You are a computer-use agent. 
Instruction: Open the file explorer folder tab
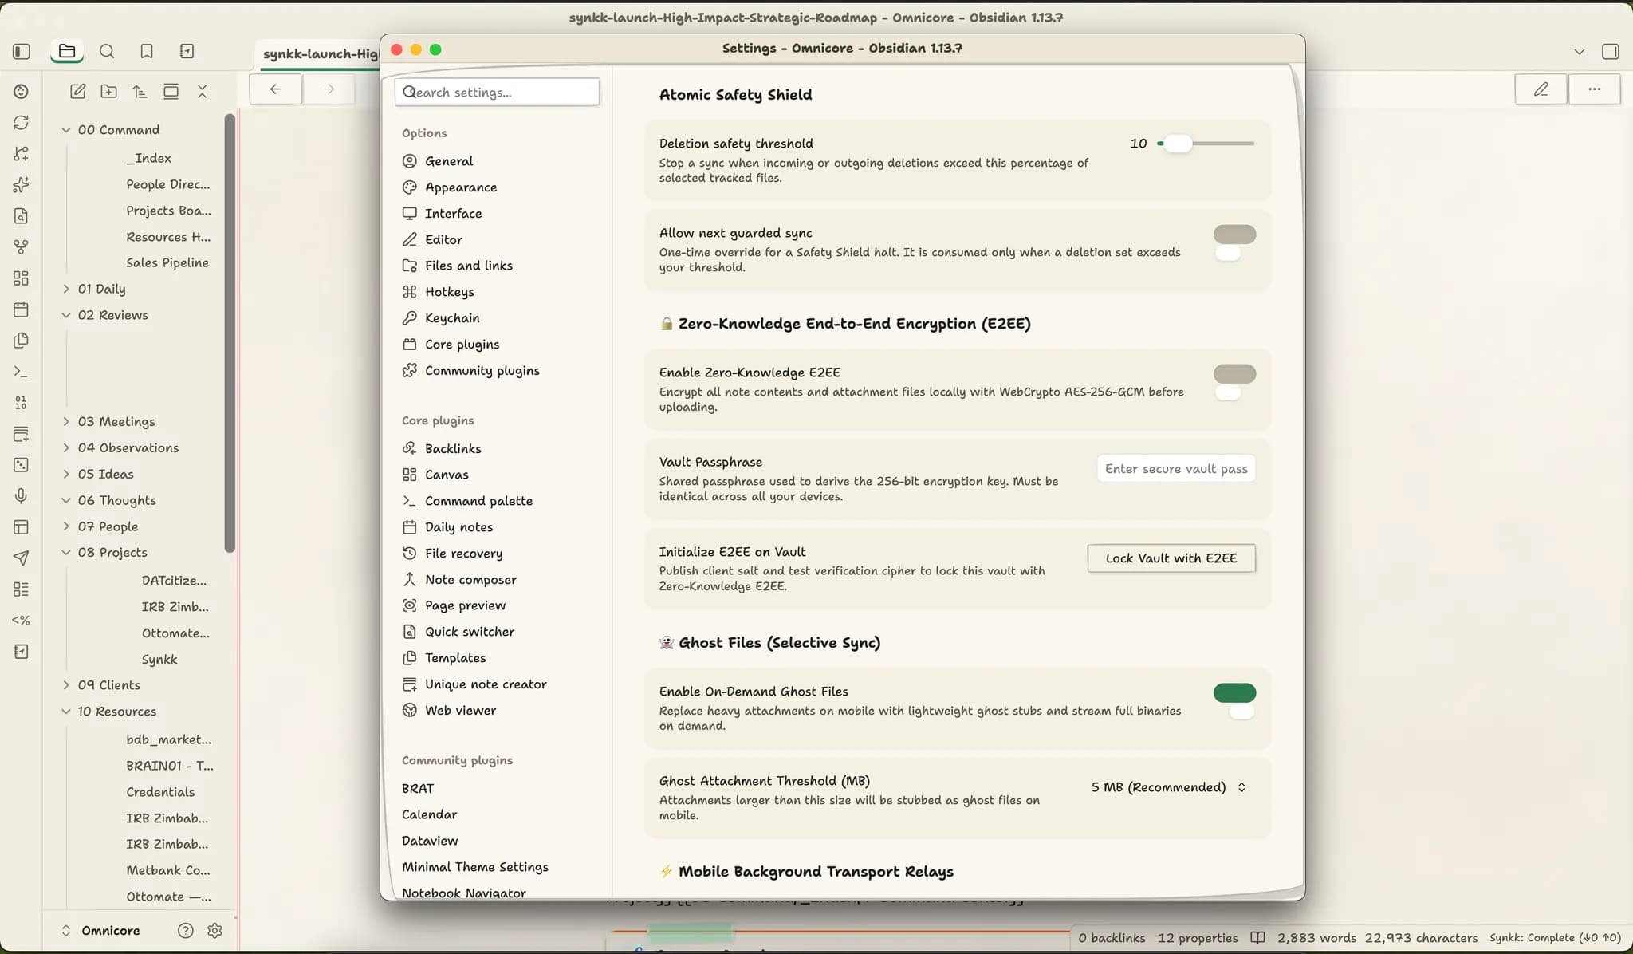(x=67, y=52)
